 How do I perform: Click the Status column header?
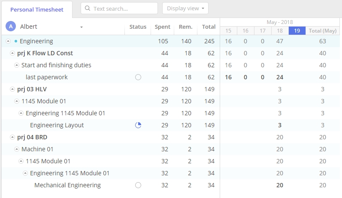138,27
